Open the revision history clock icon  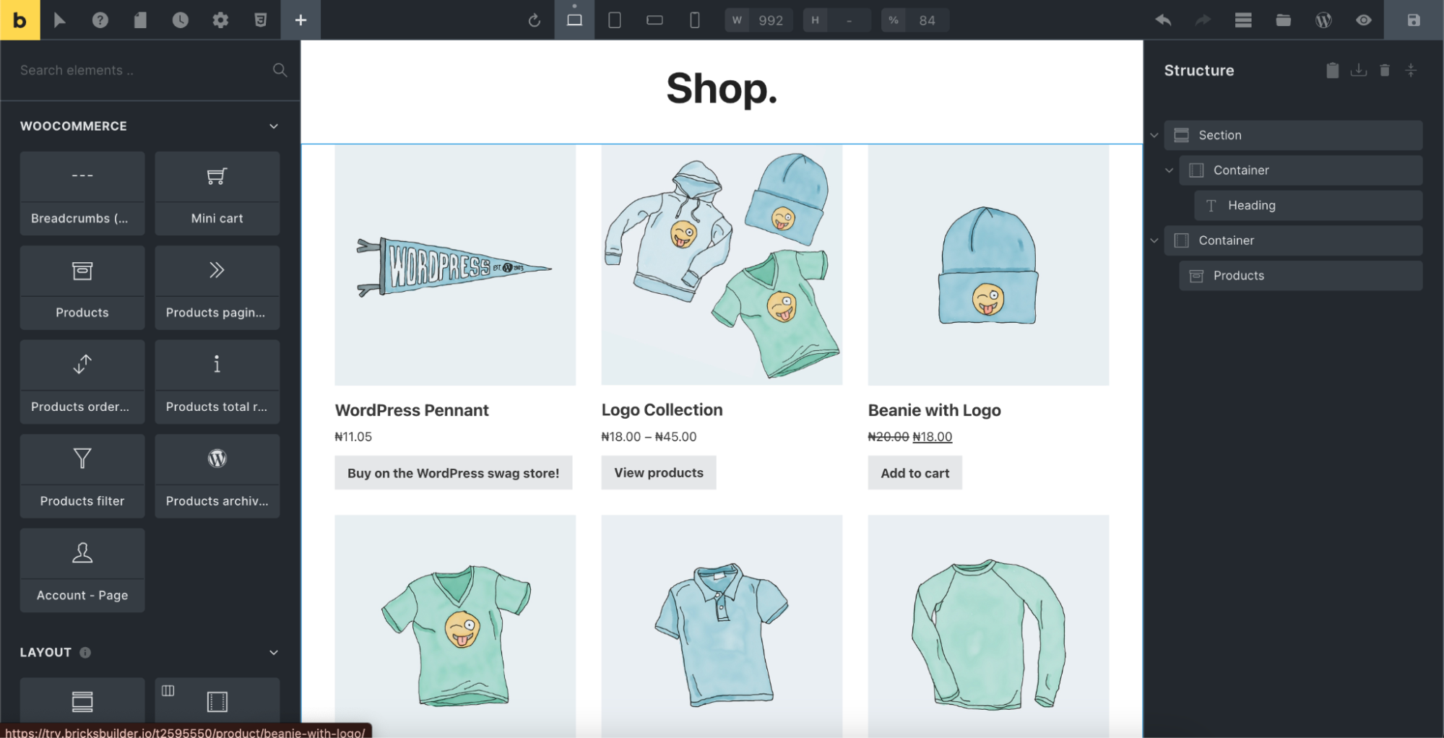(x=181, y=19)
